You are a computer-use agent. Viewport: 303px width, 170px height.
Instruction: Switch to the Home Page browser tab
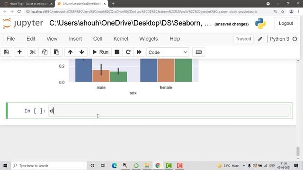[x=28, y=4]
